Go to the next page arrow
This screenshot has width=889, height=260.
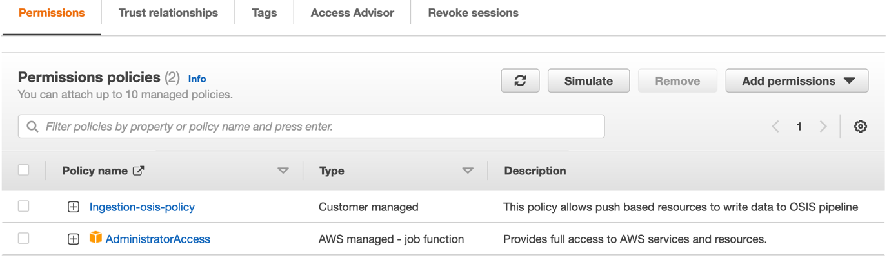823,127
